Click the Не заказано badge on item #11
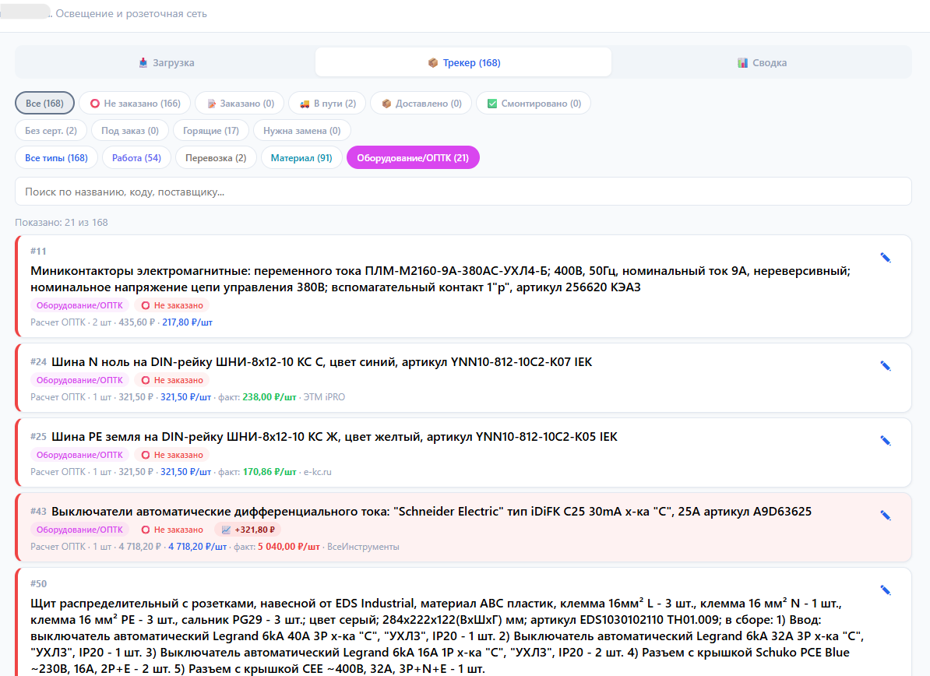 [172, 305]
